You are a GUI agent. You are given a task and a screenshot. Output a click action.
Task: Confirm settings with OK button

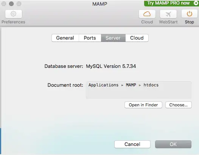coord(173,144)
